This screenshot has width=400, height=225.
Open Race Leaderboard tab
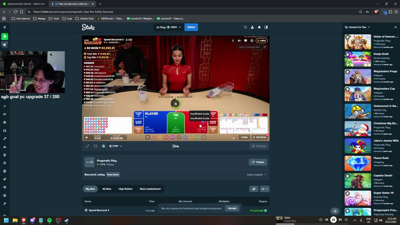point(150,189)
